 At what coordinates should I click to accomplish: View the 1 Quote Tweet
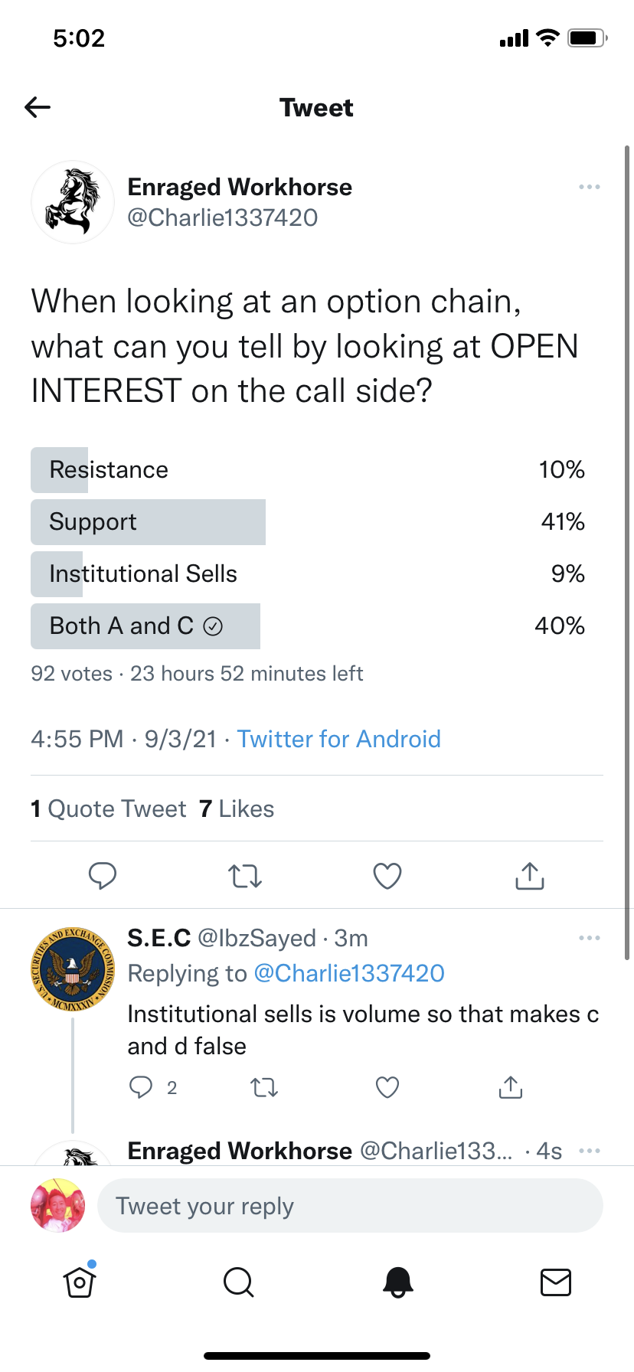point(109,808)
